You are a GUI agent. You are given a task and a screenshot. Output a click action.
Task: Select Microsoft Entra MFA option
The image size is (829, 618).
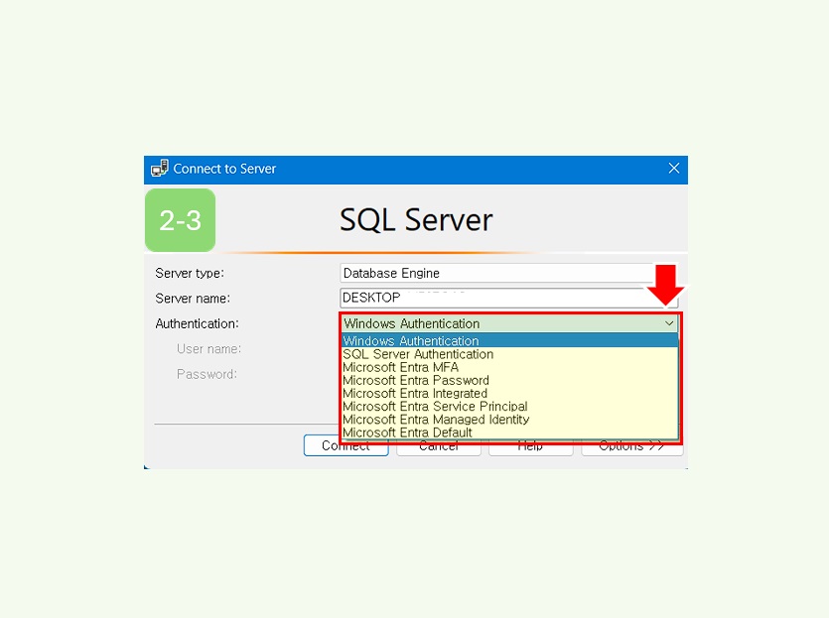[x=509, y=367]
